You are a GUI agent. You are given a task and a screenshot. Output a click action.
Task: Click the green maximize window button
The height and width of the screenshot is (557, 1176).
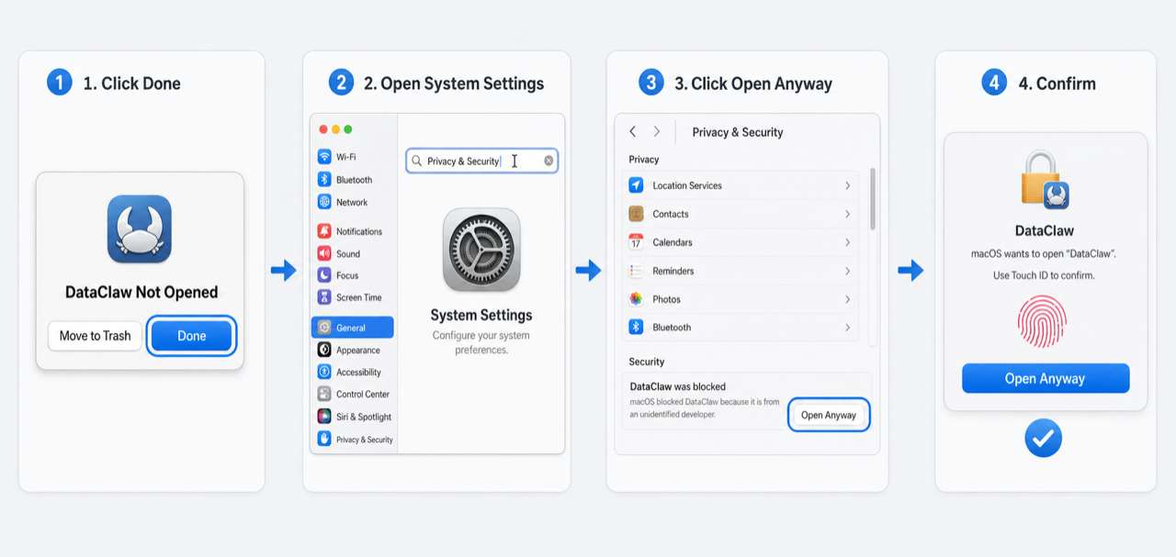[347, 129]
